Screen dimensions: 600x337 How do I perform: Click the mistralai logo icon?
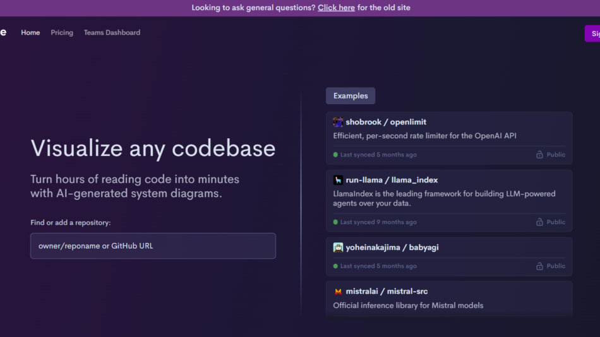[x=338, y=292]
